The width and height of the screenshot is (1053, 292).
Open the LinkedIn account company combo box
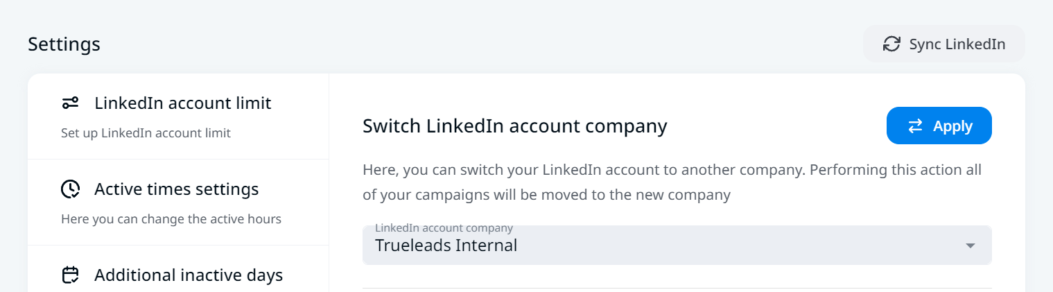point(677,245)
